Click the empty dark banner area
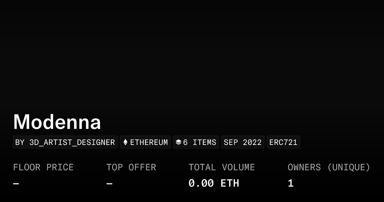 coord(192,55)
